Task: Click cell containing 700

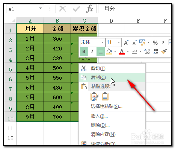Action: click(x=57, y=117)
